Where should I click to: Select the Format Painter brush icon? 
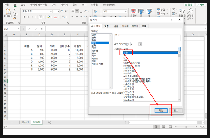click(x=14, y=18)
